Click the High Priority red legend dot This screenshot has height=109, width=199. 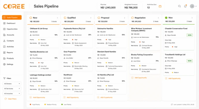click(31, 104)
